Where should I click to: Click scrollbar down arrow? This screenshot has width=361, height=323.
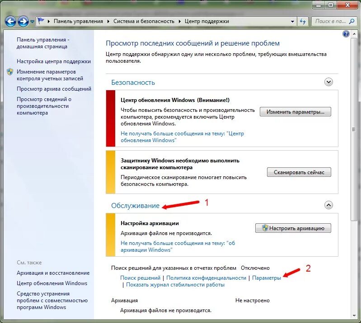tap(354, 316)
